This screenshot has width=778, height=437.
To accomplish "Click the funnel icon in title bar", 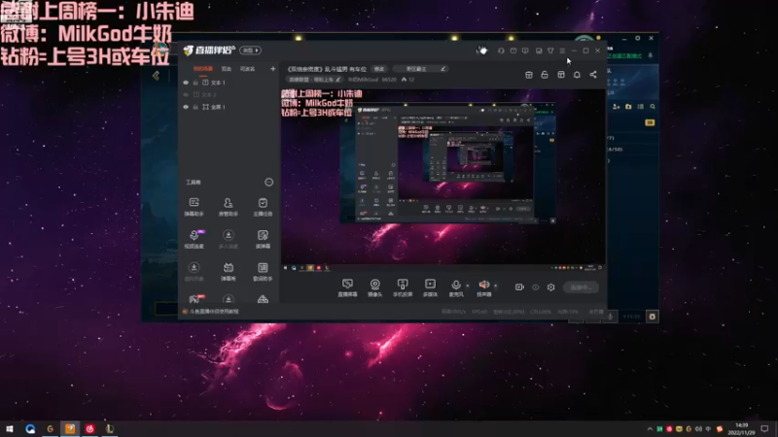I will pyautogui.click(x=550, y=50).
